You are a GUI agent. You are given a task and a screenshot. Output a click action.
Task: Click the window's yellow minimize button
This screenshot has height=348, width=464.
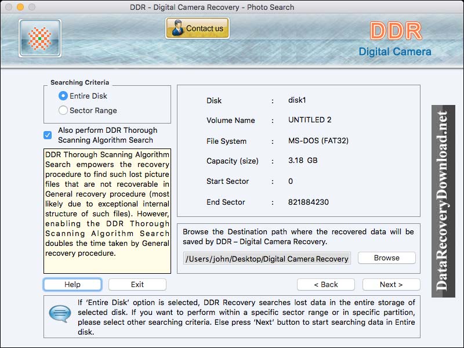pyautogui.click(x=20, y=7)
